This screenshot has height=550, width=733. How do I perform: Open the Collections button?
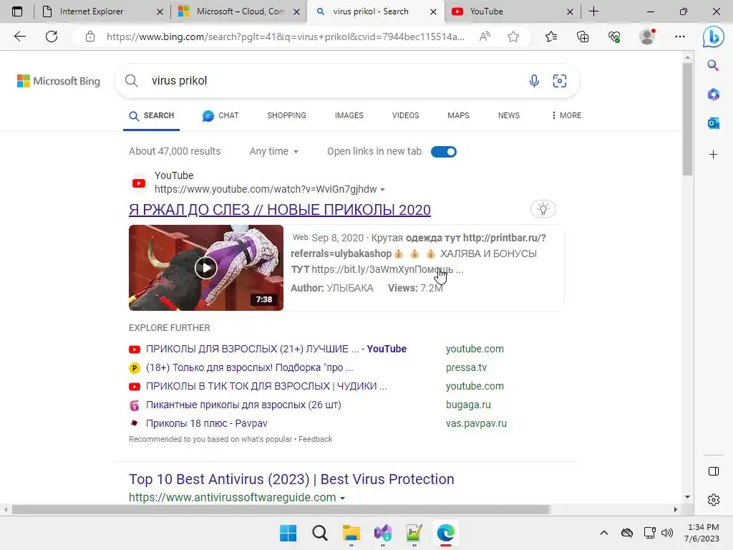tap(583, 37)
